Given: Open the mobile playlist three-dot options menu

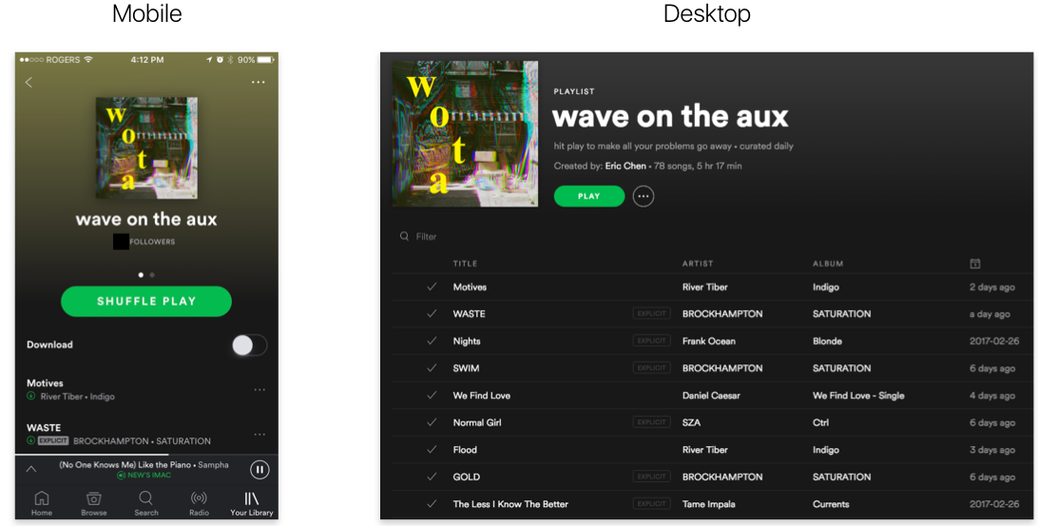Looking at the screenshot, I should (259, 82).
